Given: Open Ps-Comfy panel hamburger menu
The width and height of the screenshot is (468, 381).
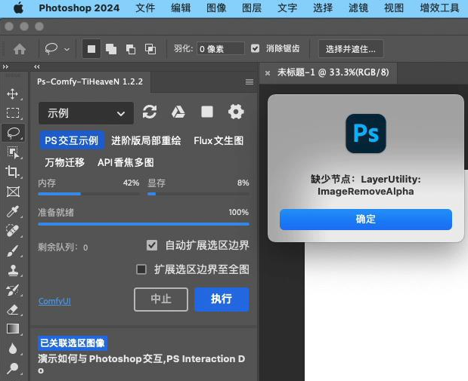Looking at the screenshot, I should coord(249,81).
